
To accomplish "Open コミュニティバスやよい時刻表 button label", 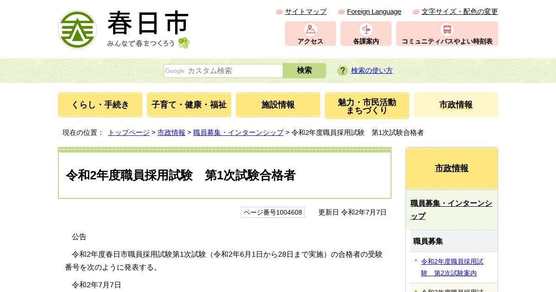I will pyautogui.click(x=447, y=41).
